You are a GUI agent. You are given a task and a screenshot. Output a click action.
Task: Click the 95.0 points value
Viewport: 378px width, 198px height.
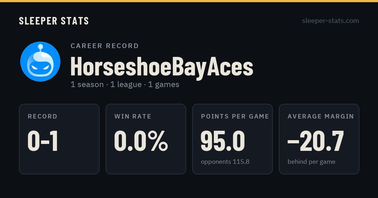pyautogui.click(x=223, y=141)
